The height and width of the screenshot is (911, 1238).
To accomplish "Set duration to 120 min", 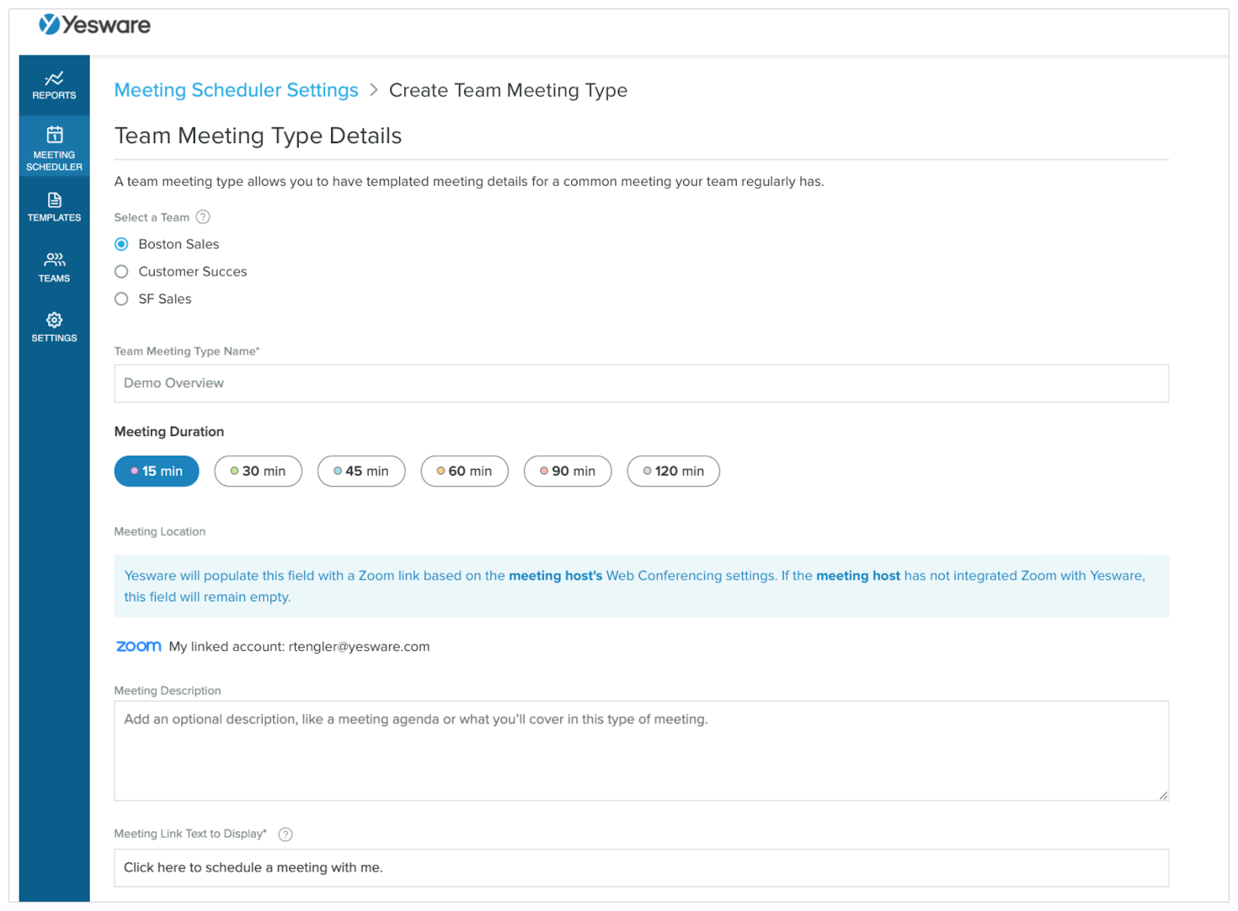I will pos(673,471).
